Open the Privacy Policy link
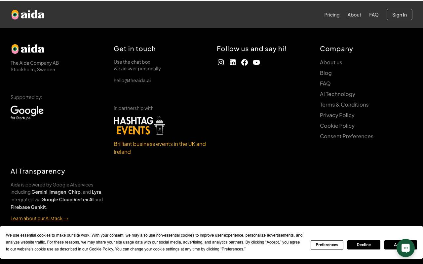Image resolution: width=423 pixels, height=264 pixels. pos(337,115)
